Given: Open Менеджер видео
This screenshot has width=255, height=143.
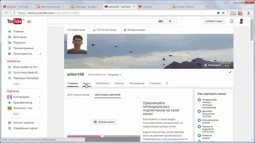Looking at the screenshot, I should tap(135, 30).
